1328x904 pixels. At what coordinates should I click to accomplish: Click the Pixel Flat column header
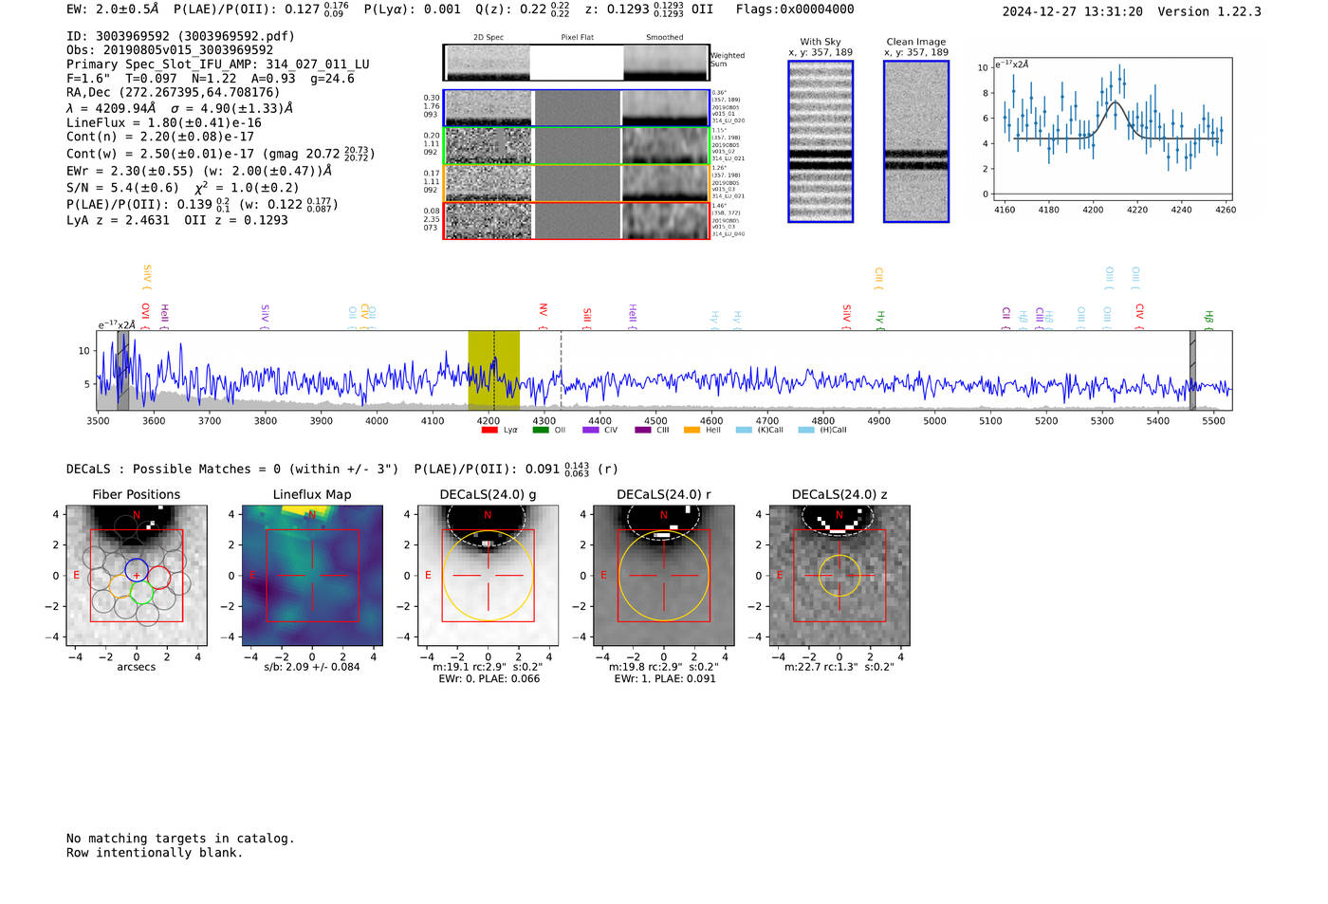(577, 38)
